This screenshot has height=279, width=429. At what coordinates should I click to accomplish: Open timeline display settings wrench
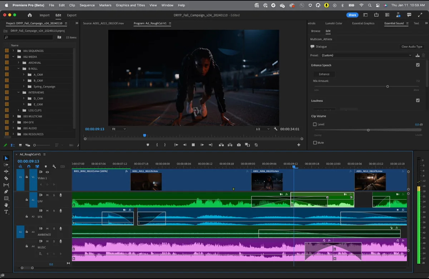pyautogui.click(x=54, y=166)
